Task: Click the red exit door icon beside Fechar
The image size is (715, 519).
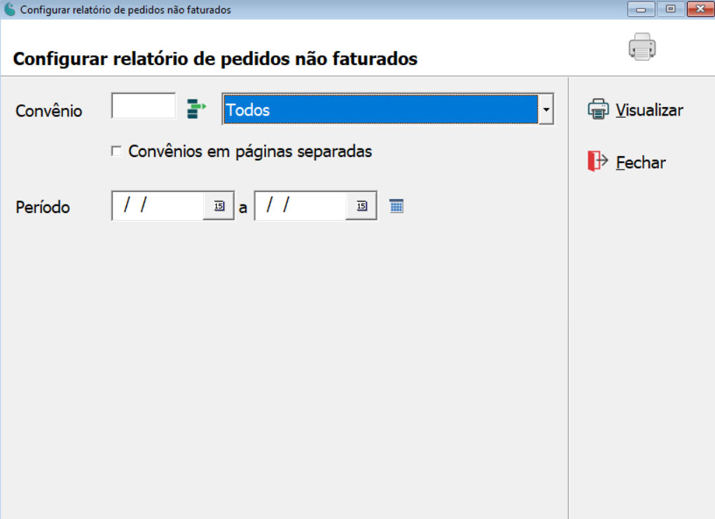Action: coord(594,161)
